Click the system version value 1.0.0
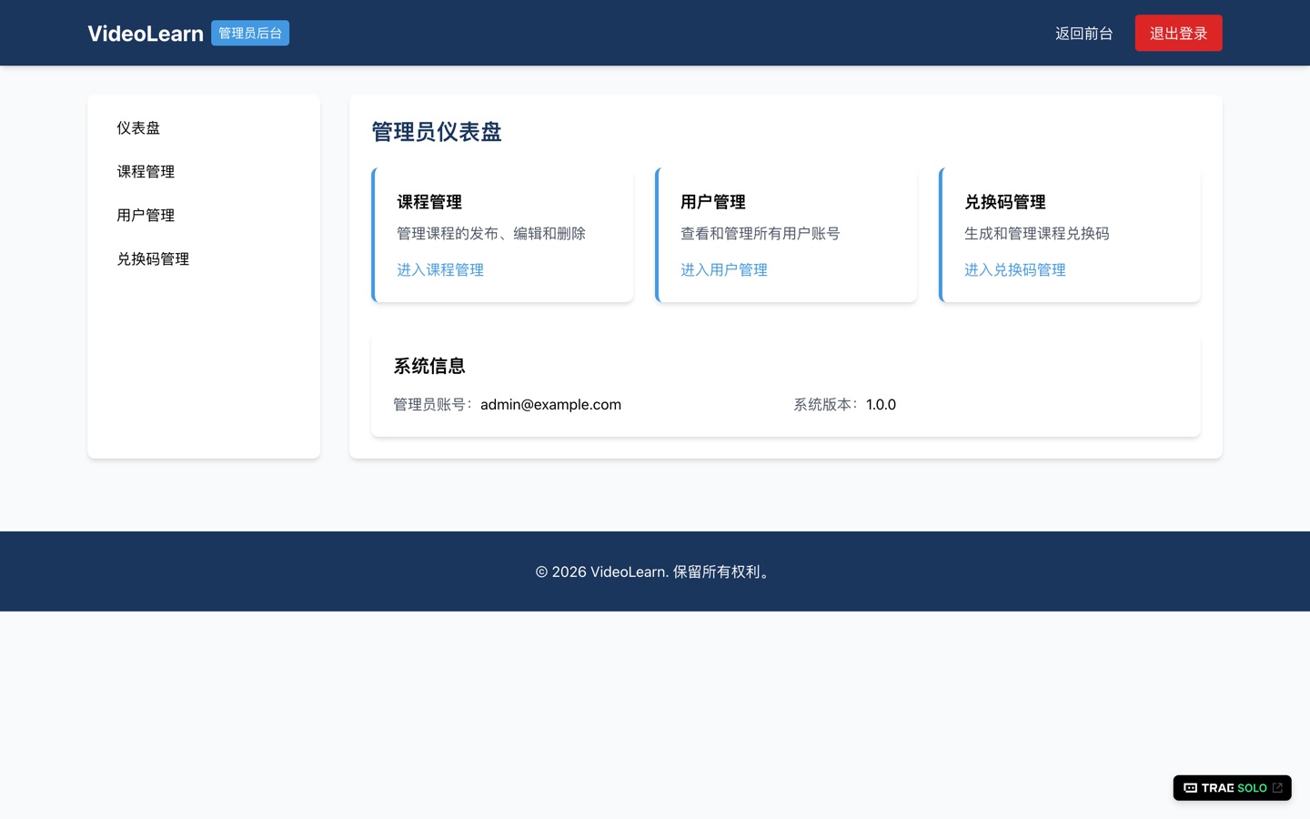 (881, 405)
